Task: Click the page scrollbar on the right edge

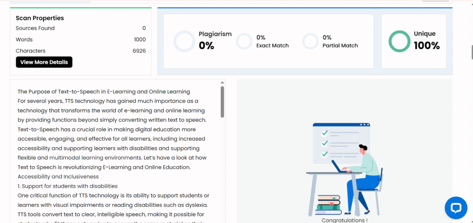Action: click(x=471, y=52)
